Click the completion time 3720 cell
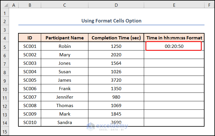Screen dimensions: 215x136 point(116,80)
